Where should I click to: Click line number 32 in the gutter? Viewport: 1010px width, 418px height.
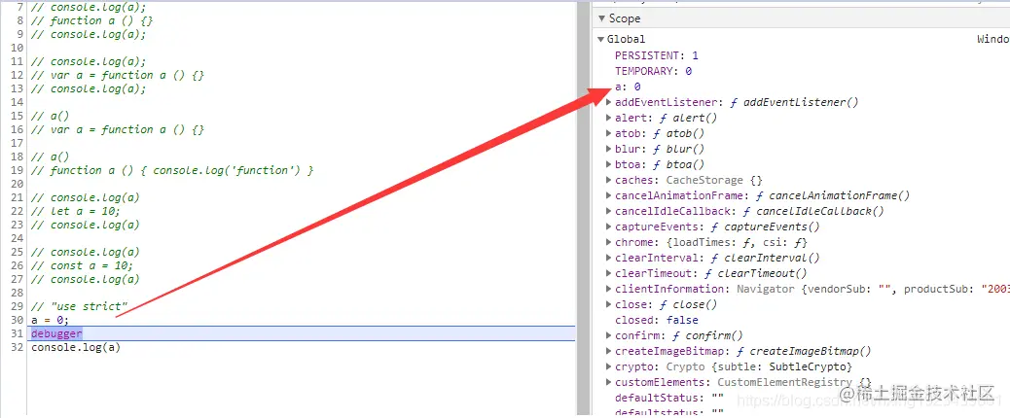(x=17, y=347)
